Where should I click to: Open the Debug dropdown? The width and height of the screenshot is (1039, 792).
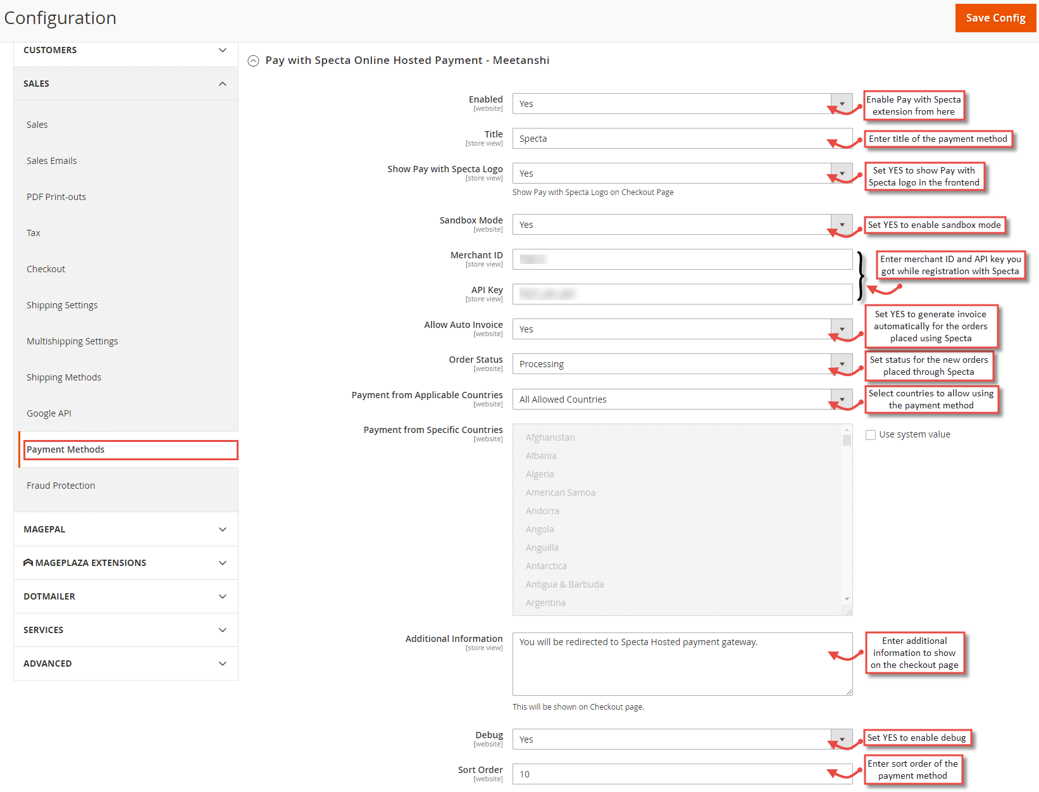click(841, 739)
